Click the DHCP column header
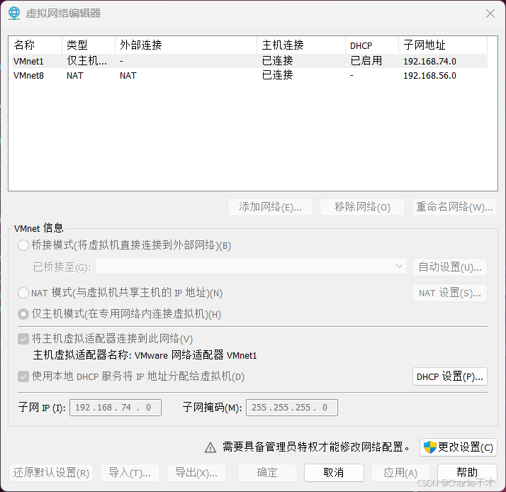The height and width of the screenshot is (492, 506). (372, 45)
